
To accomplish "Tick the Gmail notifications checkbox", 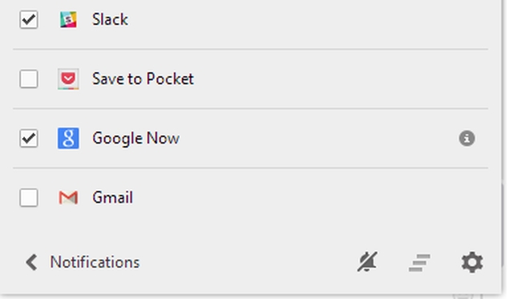I will (x=29, y=197).
